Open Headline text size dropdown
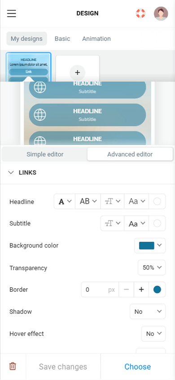 (x=113, y=201)
